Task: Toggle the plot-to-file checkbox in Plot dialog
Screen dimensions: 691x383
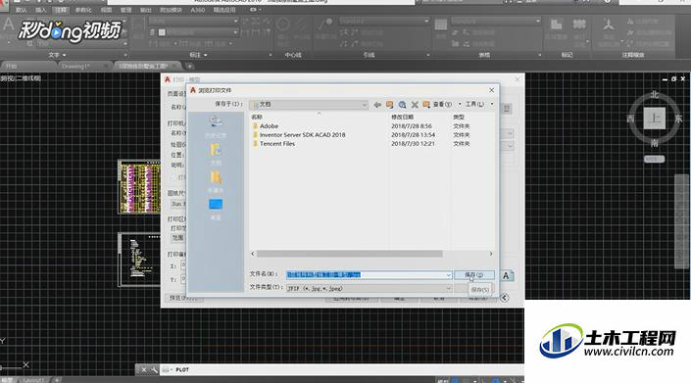Action: coord(173,177)
